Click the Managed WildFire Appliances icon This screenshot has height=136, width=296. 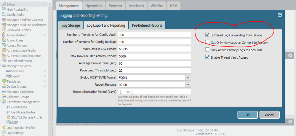4,25
